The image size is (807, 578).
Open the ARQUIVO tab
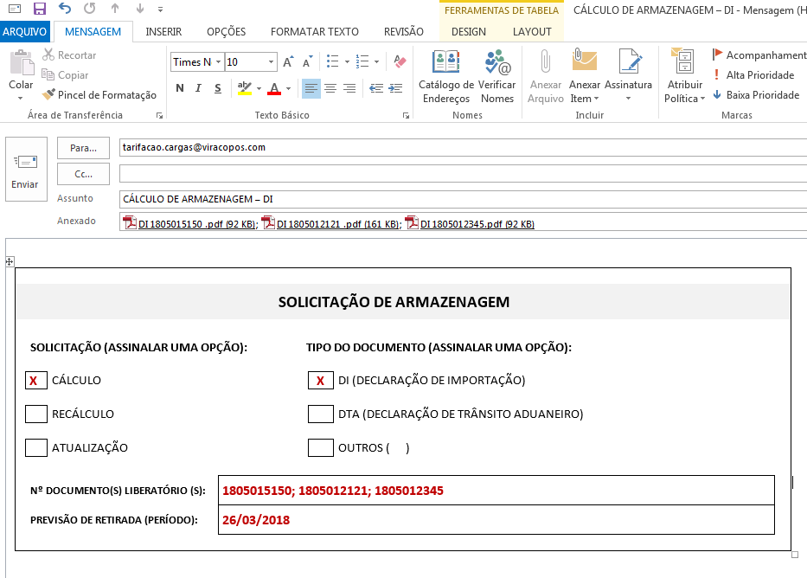(25, 31)
